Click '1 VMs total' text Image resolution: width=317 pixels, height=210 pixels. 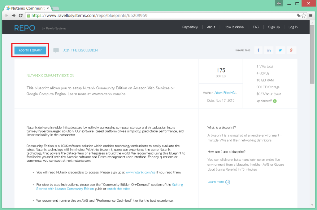tap(265, 66)
